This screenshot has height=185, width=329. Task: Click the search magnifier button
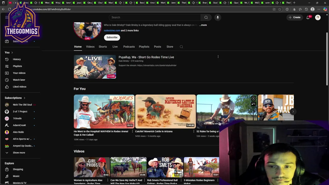click(x=206, y=17)
